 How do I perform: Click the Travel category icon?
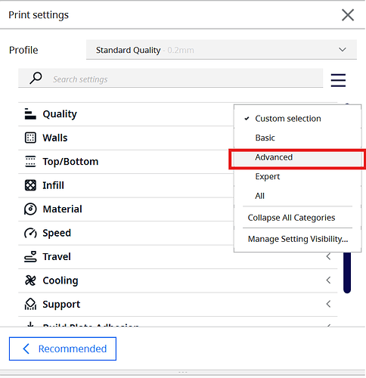pos(30,257)
